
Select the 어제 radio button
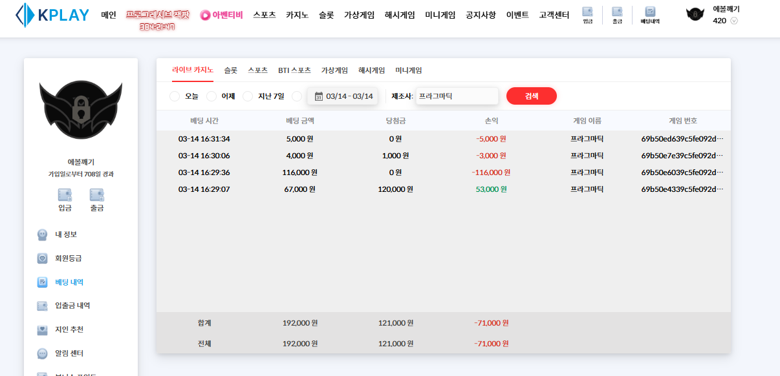pyautogui.click(x=211, y=96)
